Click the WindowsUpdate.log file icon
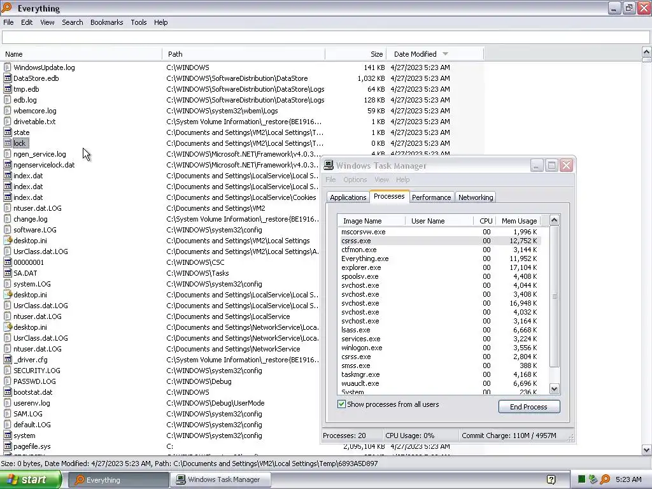The image size is (652, 489). click(7, 67)
